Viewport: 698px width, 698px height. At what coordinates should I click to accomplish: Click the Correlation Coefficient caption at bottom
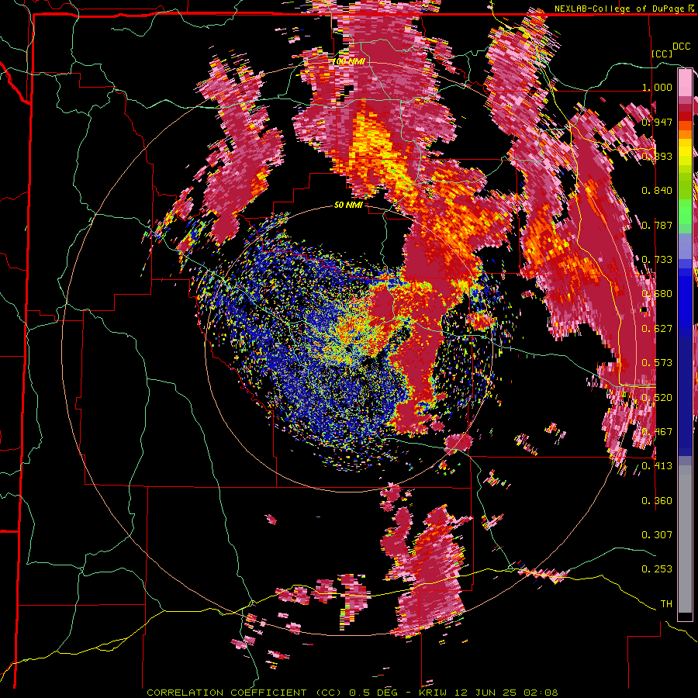pyautogui.click(x=352, y=693)
